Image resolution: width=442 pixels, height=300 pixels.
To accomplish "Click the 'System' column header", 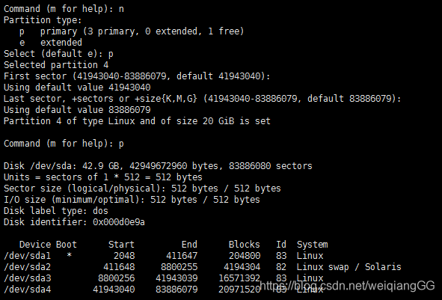I will 312,245.
